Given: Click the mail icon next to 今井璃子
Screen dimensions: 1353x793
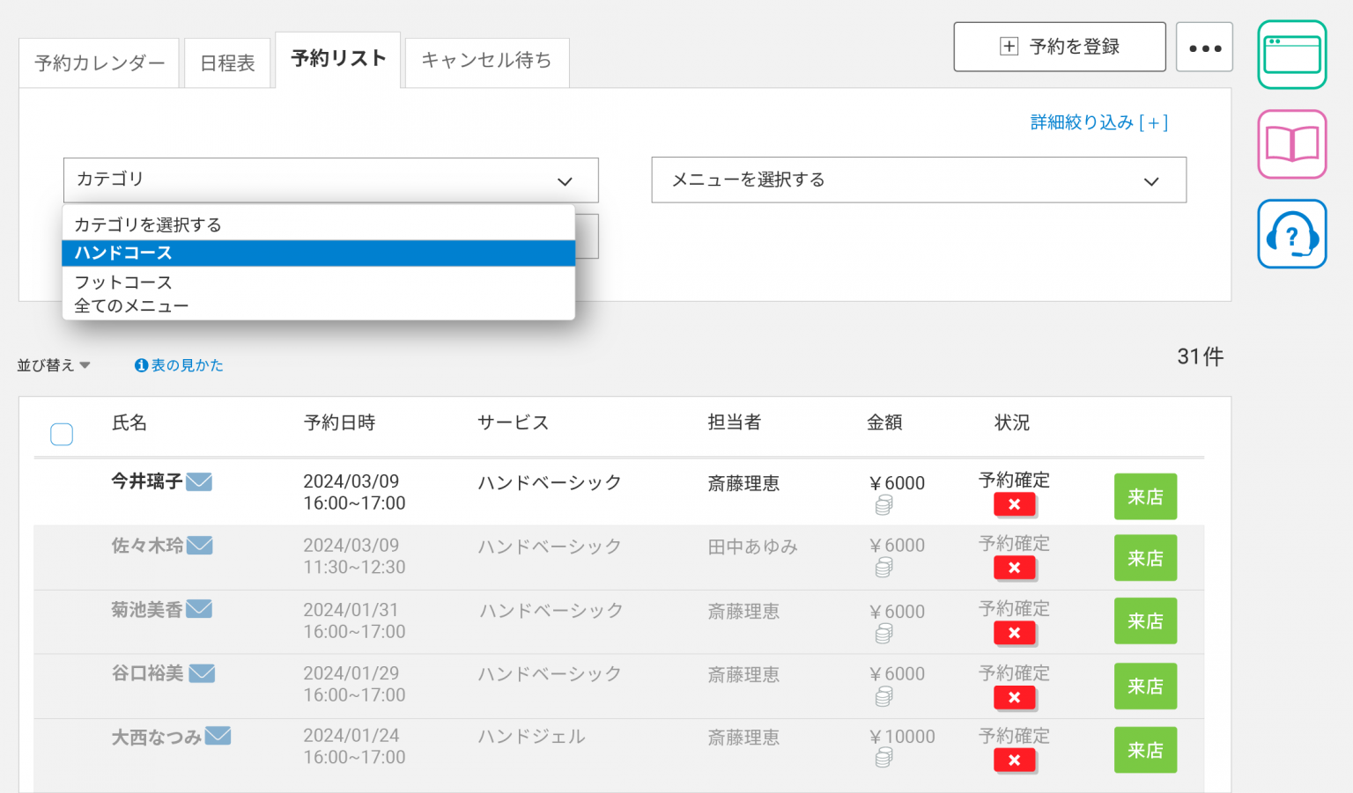Looking at the screenshot, I should pyautogui.click(x=199, y=481).
